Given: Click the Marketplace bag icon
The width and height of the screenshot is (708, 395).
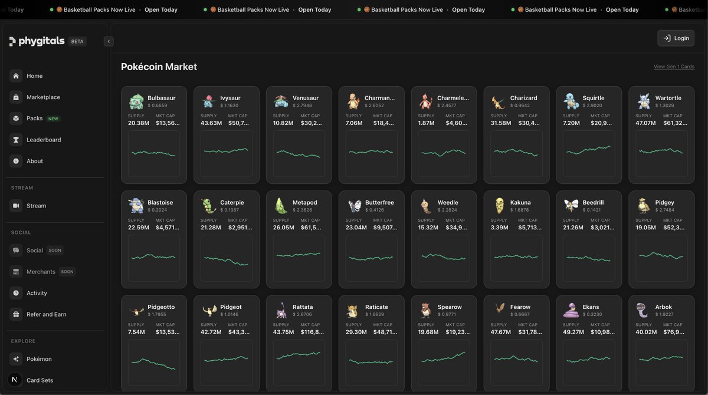Looking at the screenshot, I should click(16, 97).
